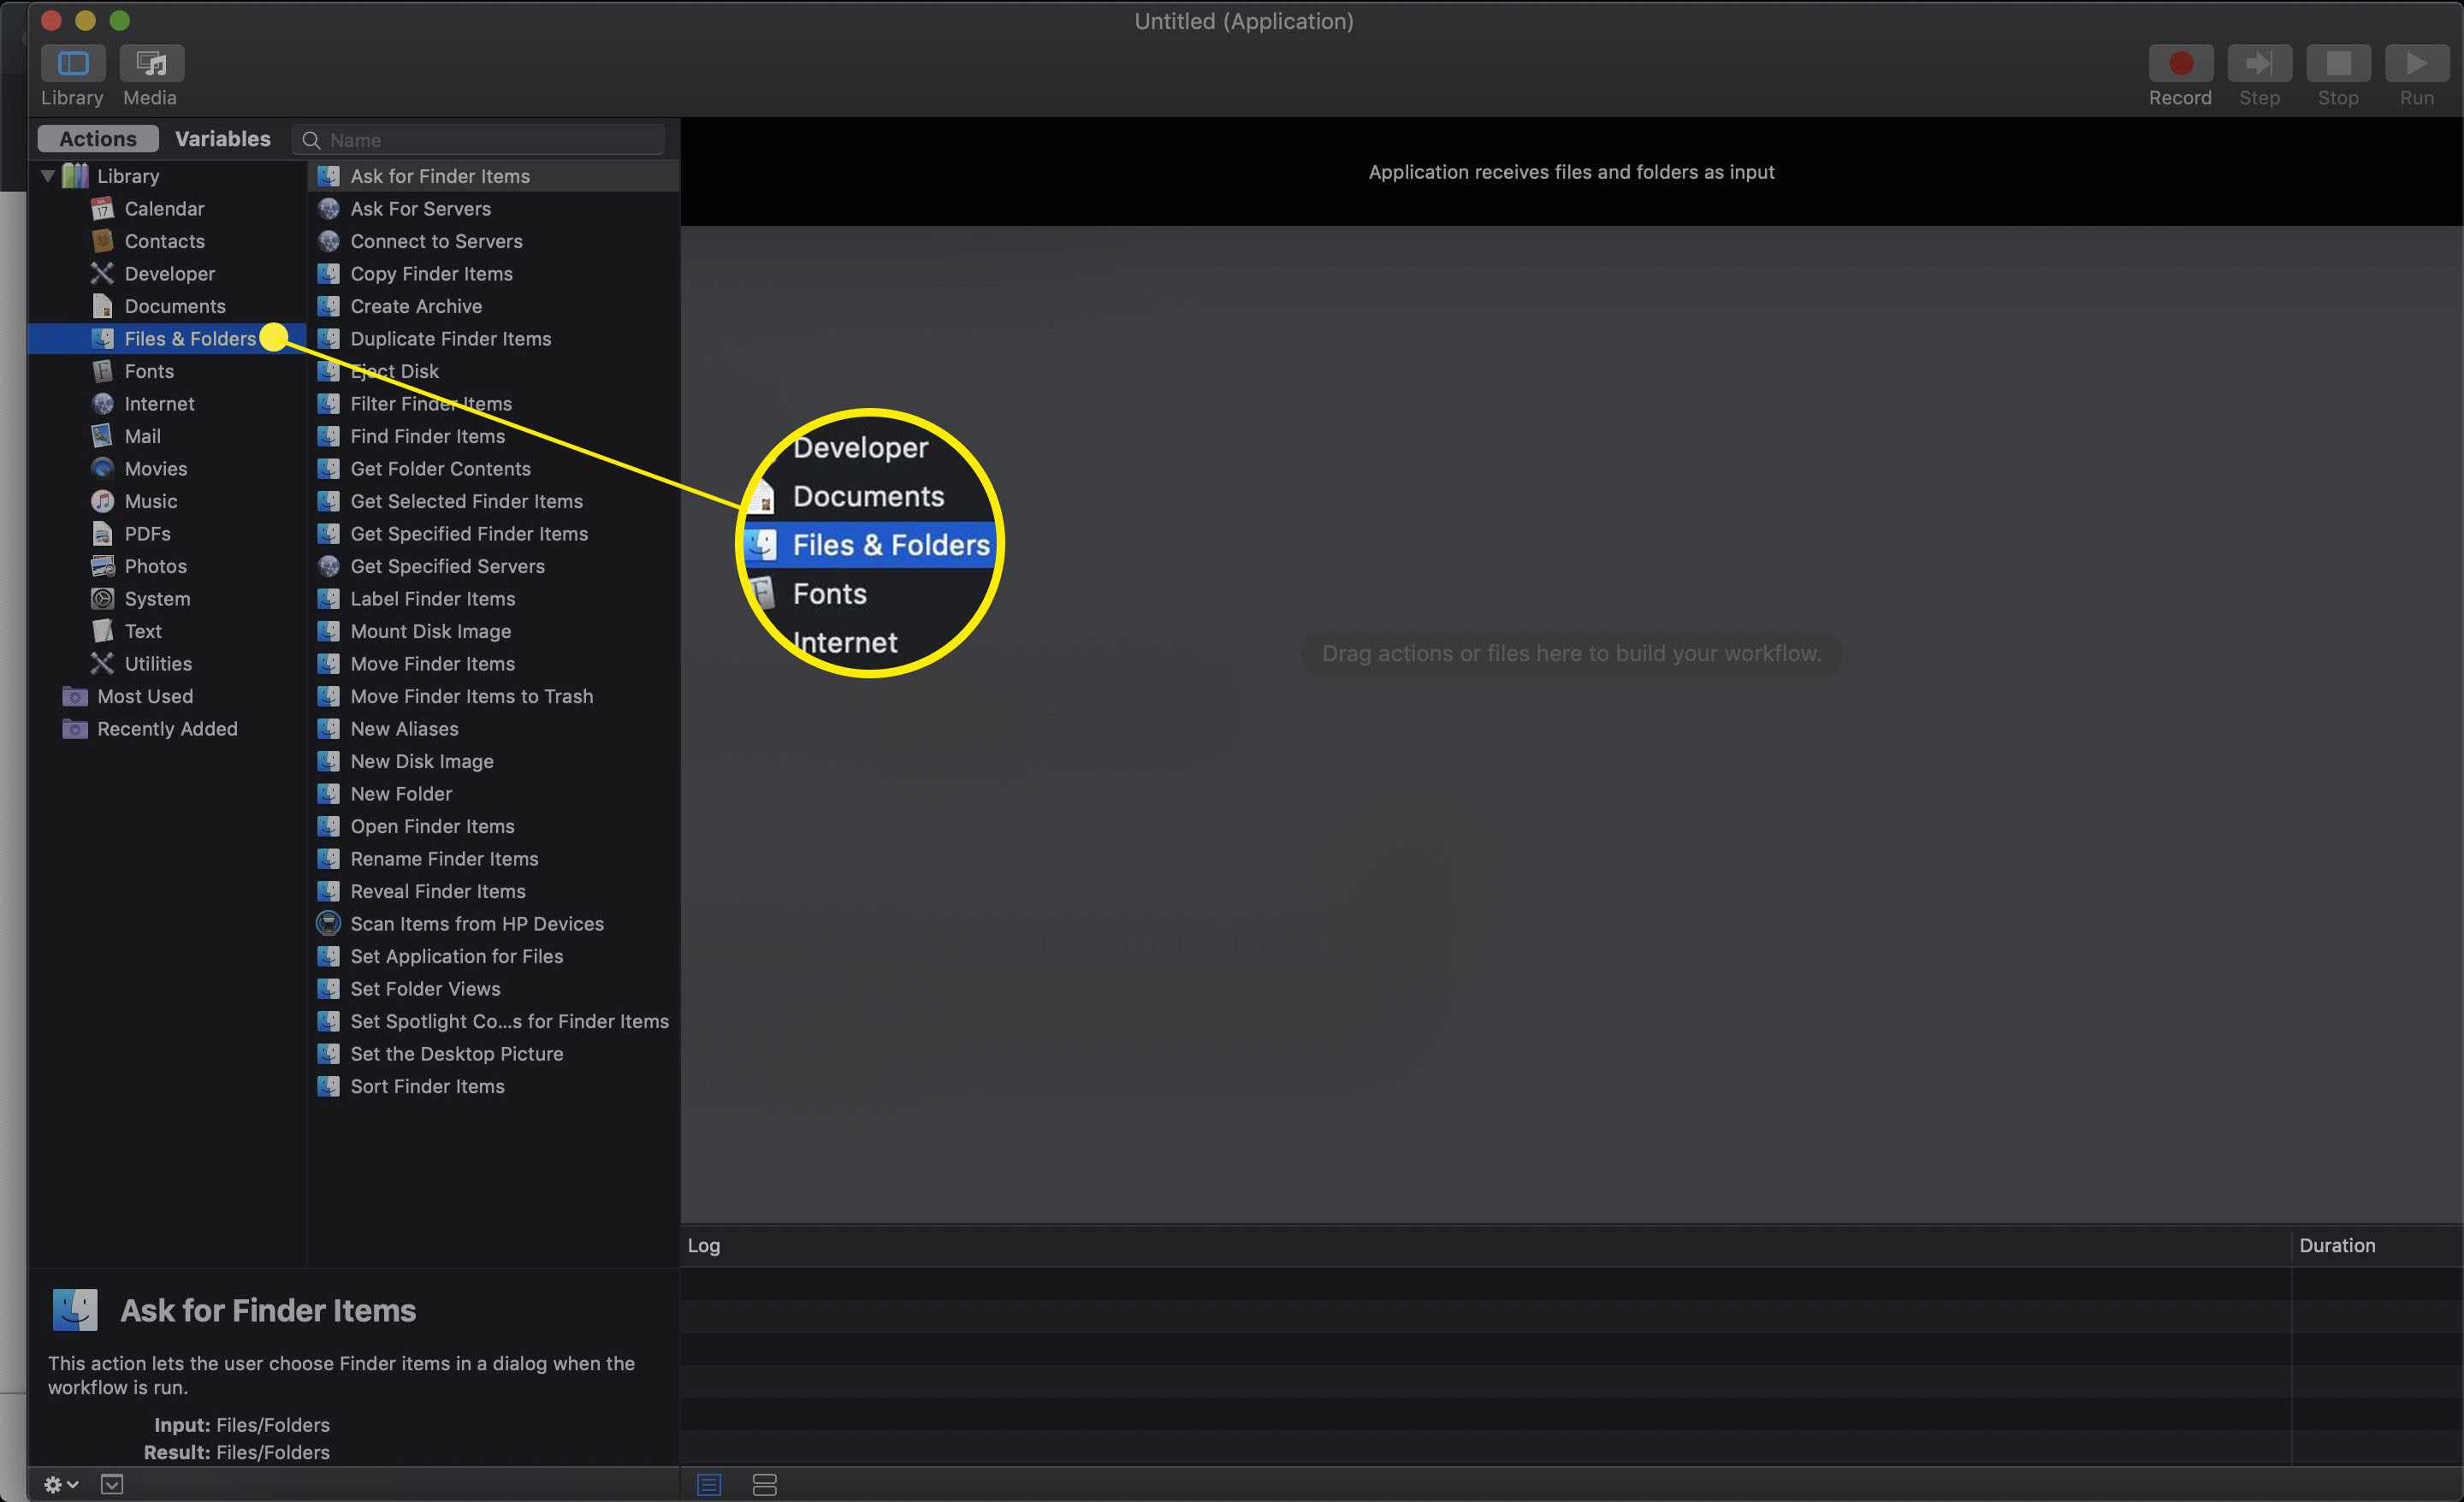The height and width of the screenshot is (1502, 2464).
Task: Open the gear action menu
Action: [x=60, y=1484]
